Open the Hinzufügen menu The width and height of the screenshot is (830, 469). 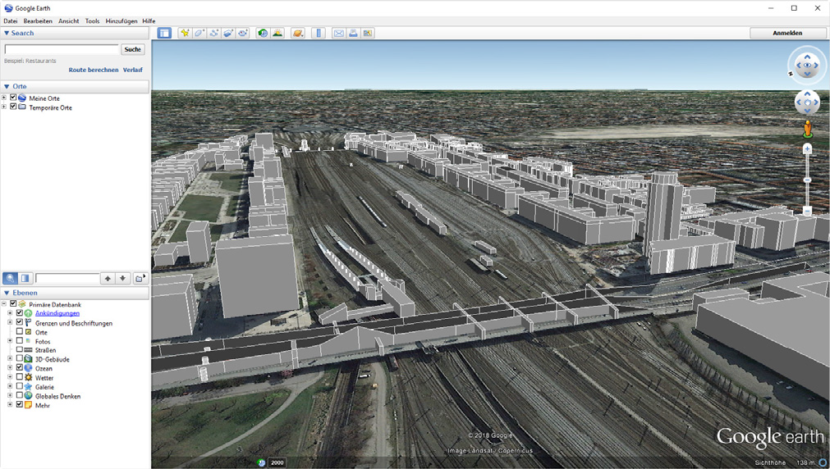click(x=122, y=21)
